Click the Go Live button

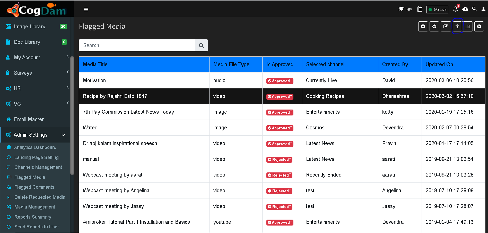[x=437, y=10]
